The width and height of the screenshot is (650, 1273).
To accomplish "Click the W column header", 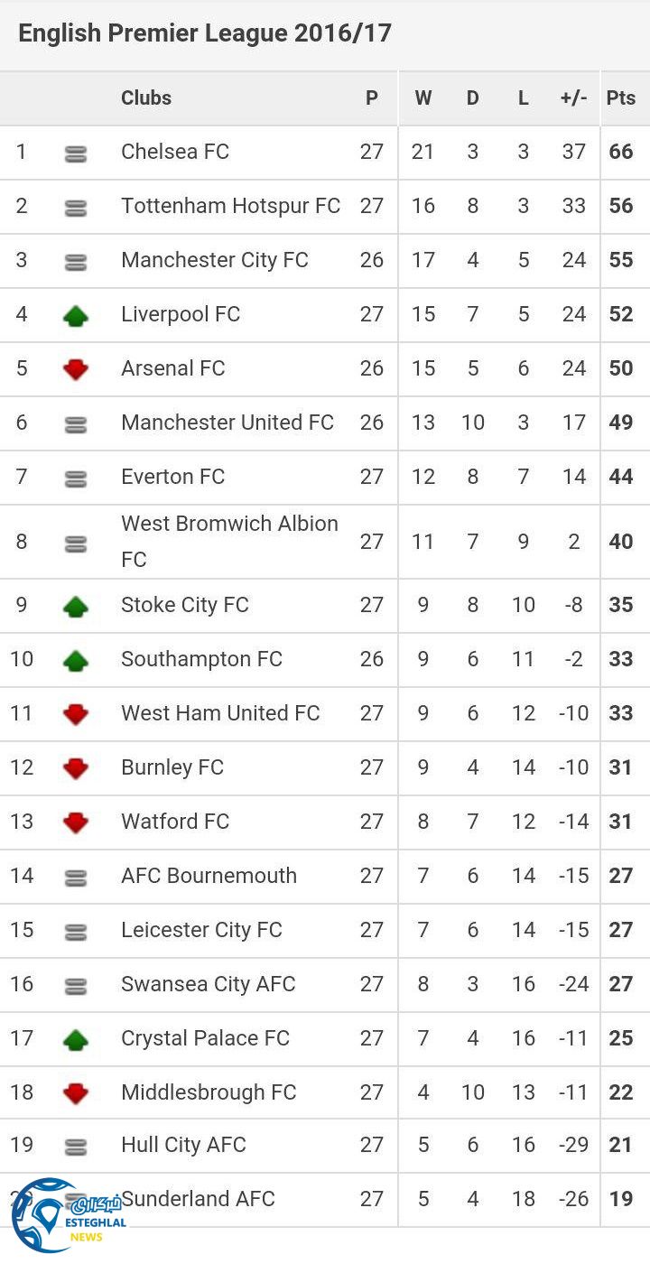I will tap(422, 98).
